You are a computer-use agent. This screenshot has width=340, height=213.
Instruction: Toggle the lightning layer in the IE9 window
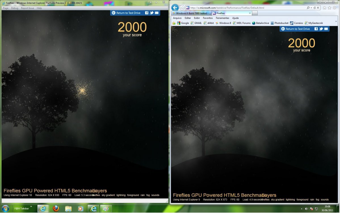[290, 200]
